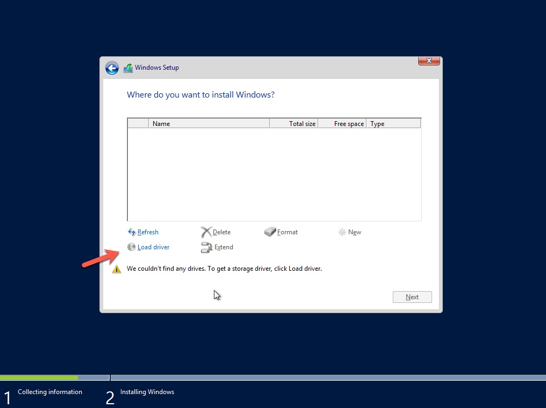Viewport: 546px width, 408px height.
Task: Click the Load driver disc icon
Action: (131, 247)
